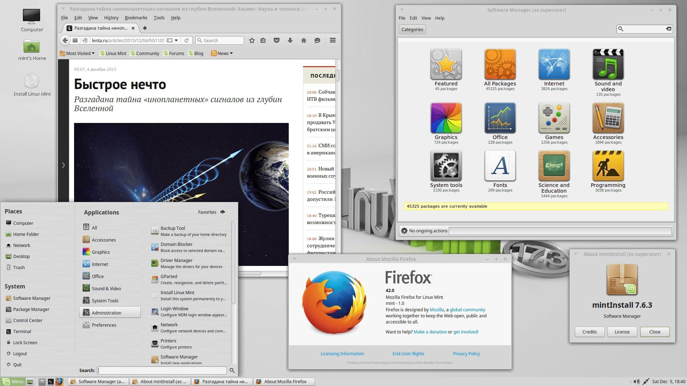This screenshot has height=386, width=687.
Task: Open the Fonts category
Action: pos(500,171)
